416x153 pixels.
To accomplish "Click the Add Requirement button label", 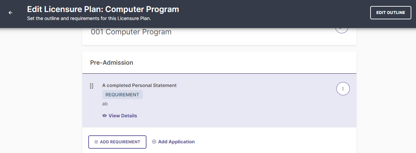I will point(120,142).
